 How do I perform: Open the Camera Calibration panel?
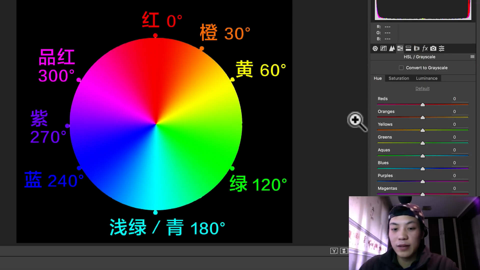pyautogui.click(x=433, y=48)
